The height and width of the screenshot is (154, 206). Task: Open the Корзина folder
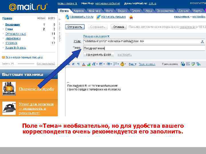coord(11,43)
